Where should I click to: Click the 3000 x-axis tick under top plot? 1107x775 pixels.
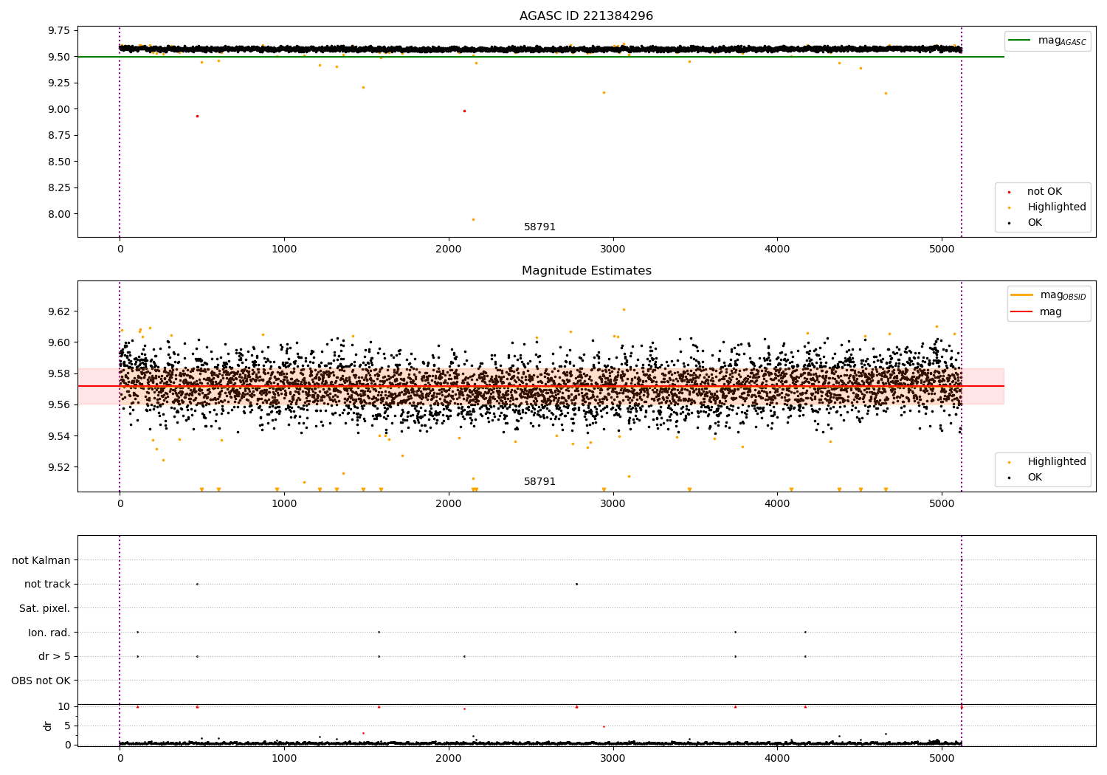[613, 249]
